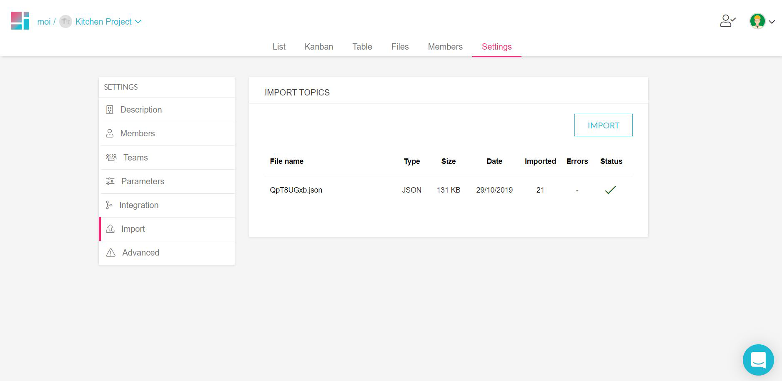Select the Teams group icon

pyautogui.click(x=111, y=157)
